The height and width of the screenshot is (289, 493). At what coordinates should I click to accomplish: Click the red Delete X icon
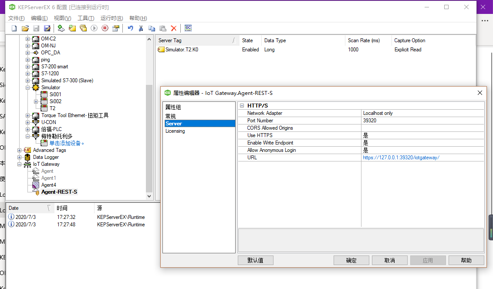point(174,28)
